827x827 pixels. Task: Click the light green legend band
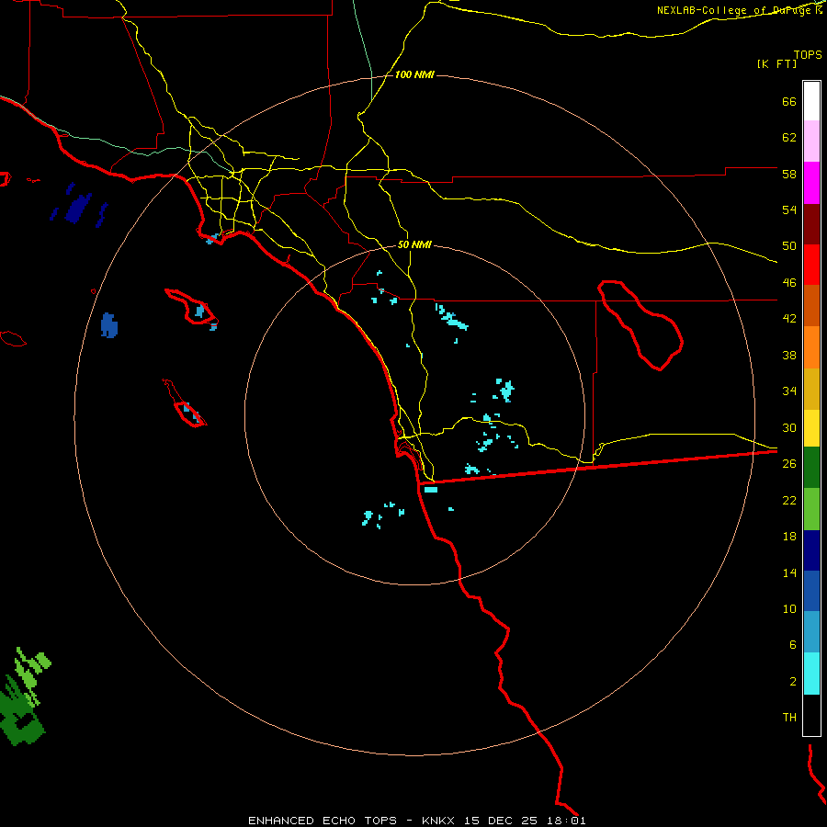point(811,509)
